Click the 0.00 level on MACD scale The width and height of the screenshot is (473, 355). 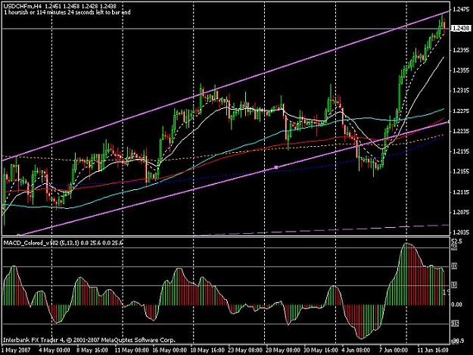point(456,304)
